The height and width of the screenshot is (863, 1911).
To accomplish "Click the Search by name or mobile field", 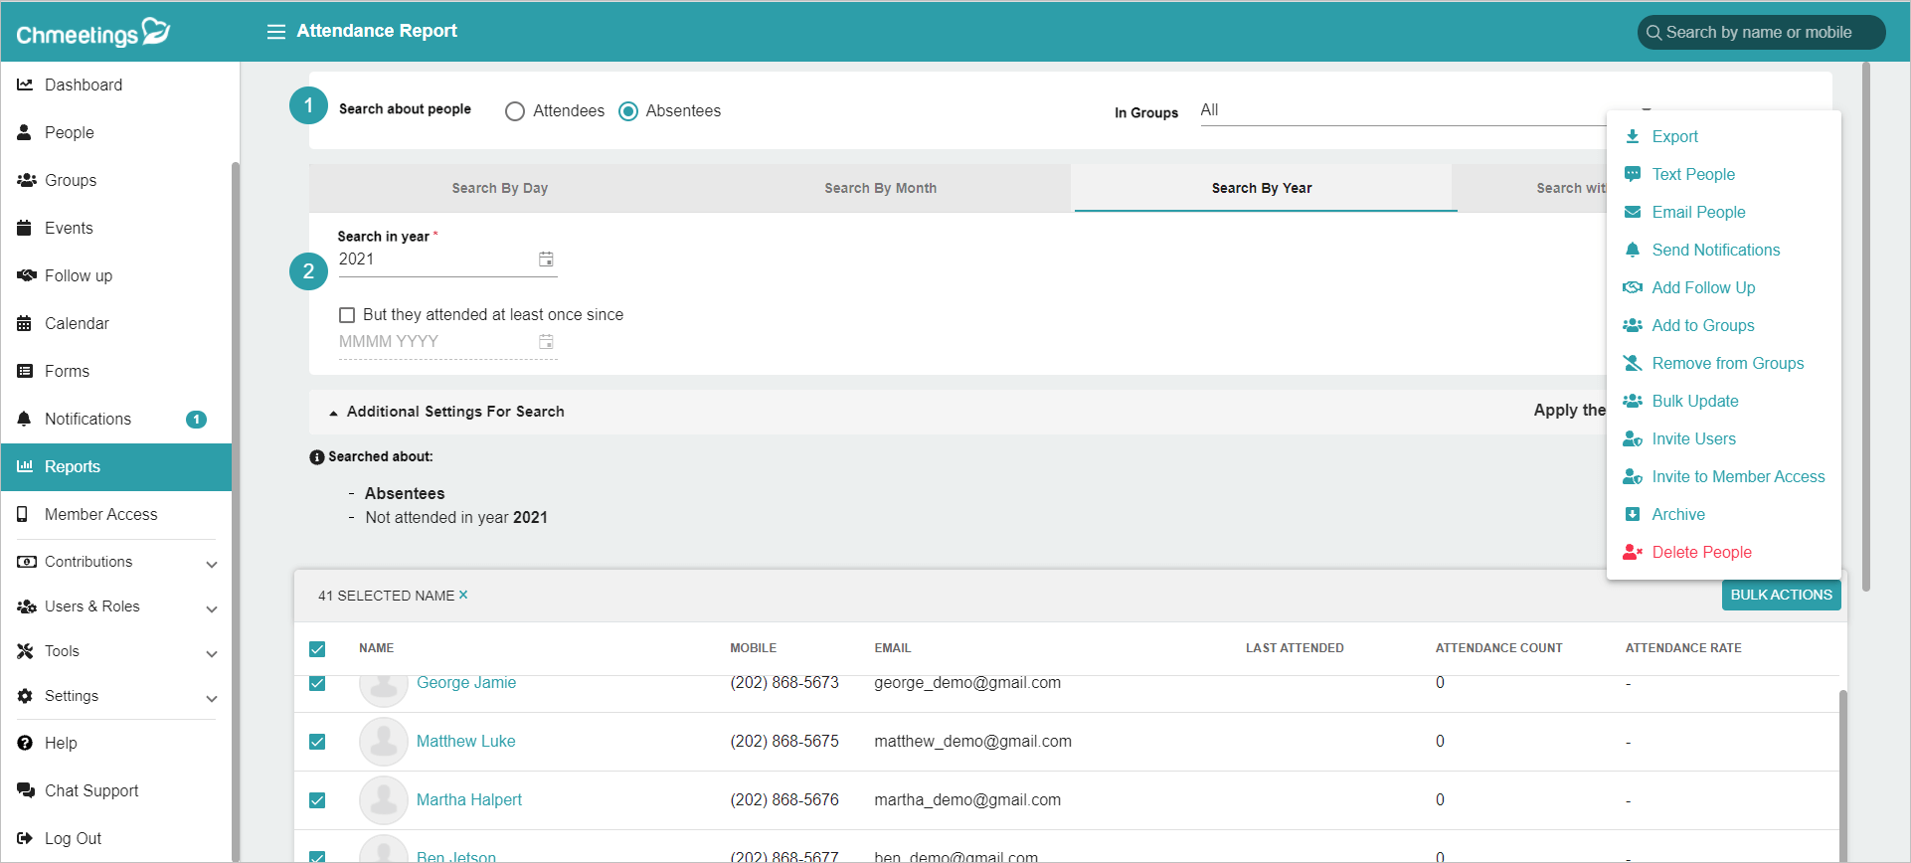I will (1761, 32).
